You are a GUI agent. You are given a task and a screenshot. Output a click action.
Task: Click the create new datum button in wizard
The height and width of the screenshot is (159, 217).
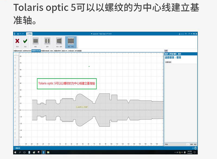tap(168, 62)
